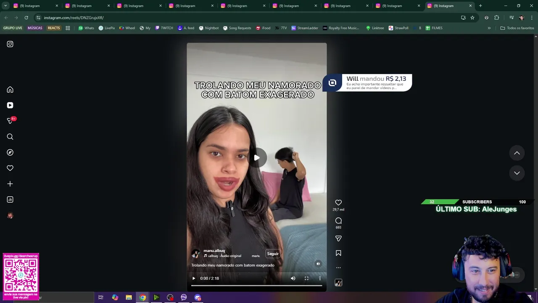Go back in browser history

[x=6, y=18]
